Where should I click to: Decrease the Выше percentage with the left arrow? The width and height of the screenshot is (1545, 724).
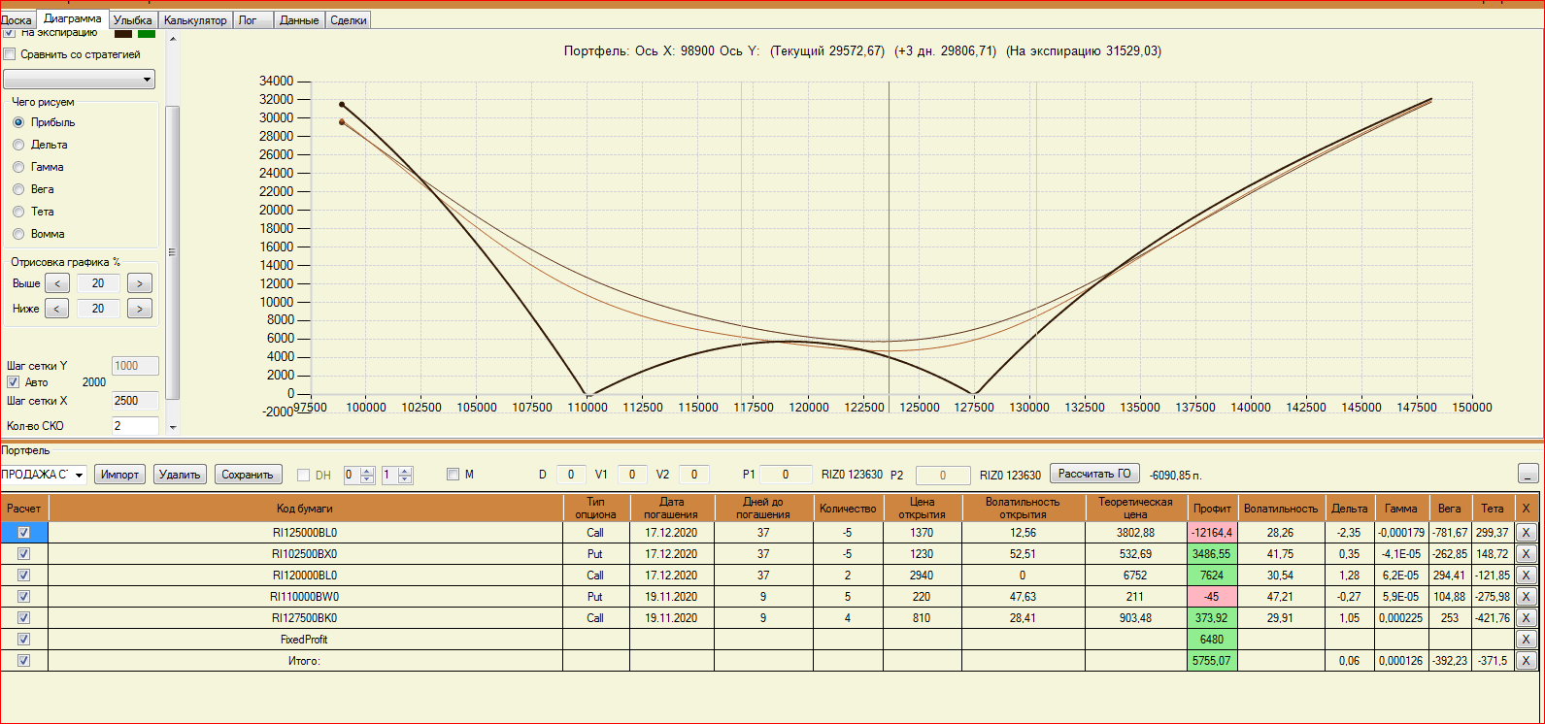(x=57, y=283)
